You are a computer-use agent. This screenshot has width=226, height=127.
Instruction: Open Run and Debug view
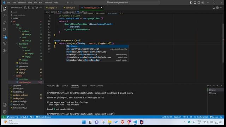pyautogui.click(x=5, y=23)
